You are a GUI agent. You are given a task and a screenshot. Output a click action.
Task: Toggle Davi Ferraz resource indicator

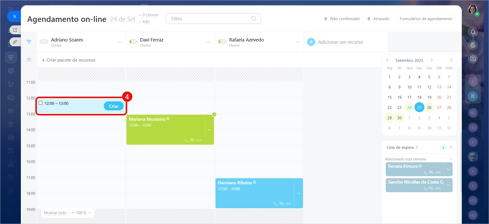click(x=133, y=42)
